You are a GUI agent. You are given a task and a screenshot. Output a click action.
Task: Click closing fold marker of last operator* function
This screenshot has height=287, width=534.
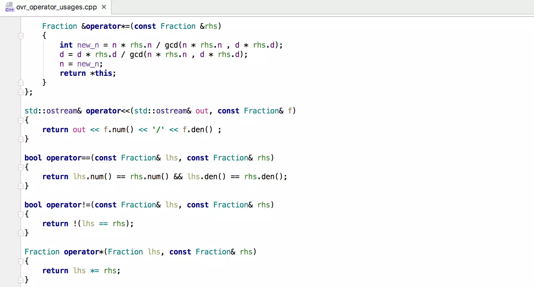(x=21, y=280)
